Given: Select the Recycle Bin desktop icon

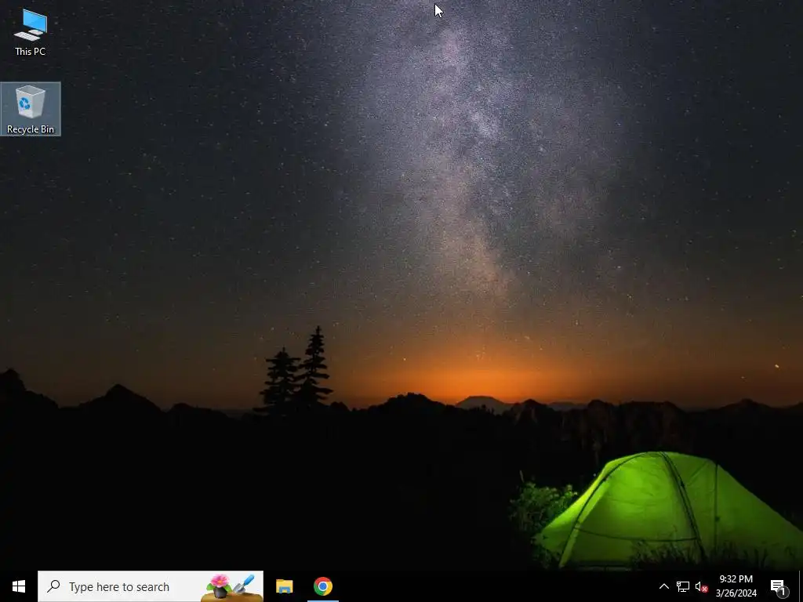Looking at the screenshot, I should 31,109.
